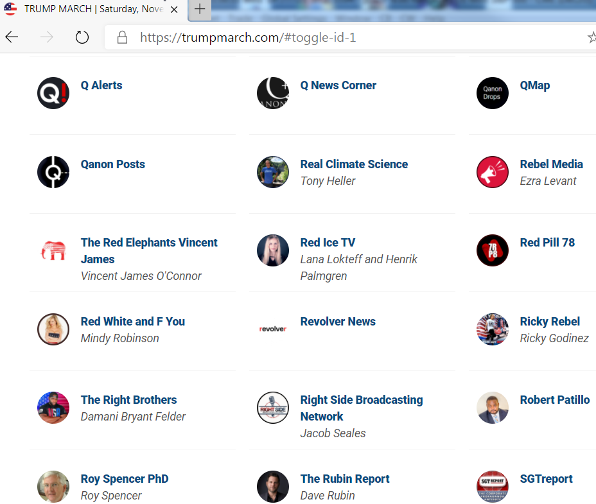The height and width of the screenshot is (504, 596).
Task: Open the Revolver News link
Action: pos(338,322)
